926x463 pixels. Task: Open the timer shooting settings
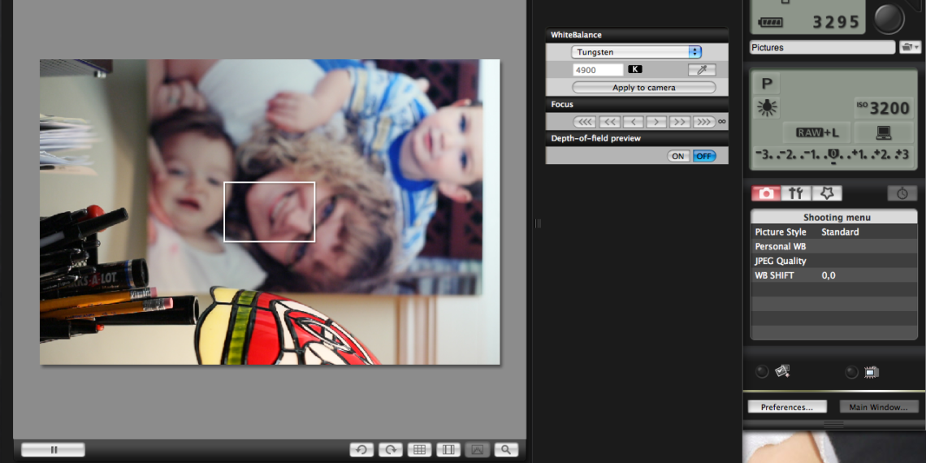902,193
